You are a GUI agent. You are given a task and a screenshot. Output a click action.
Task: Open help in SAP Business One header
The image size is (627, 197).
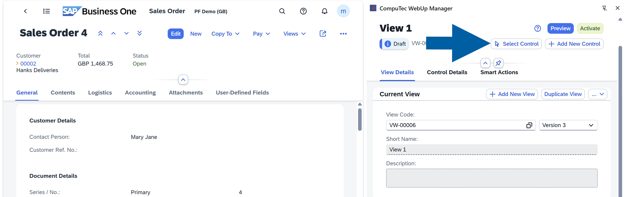pyautogui.click(x=303, y=11)
